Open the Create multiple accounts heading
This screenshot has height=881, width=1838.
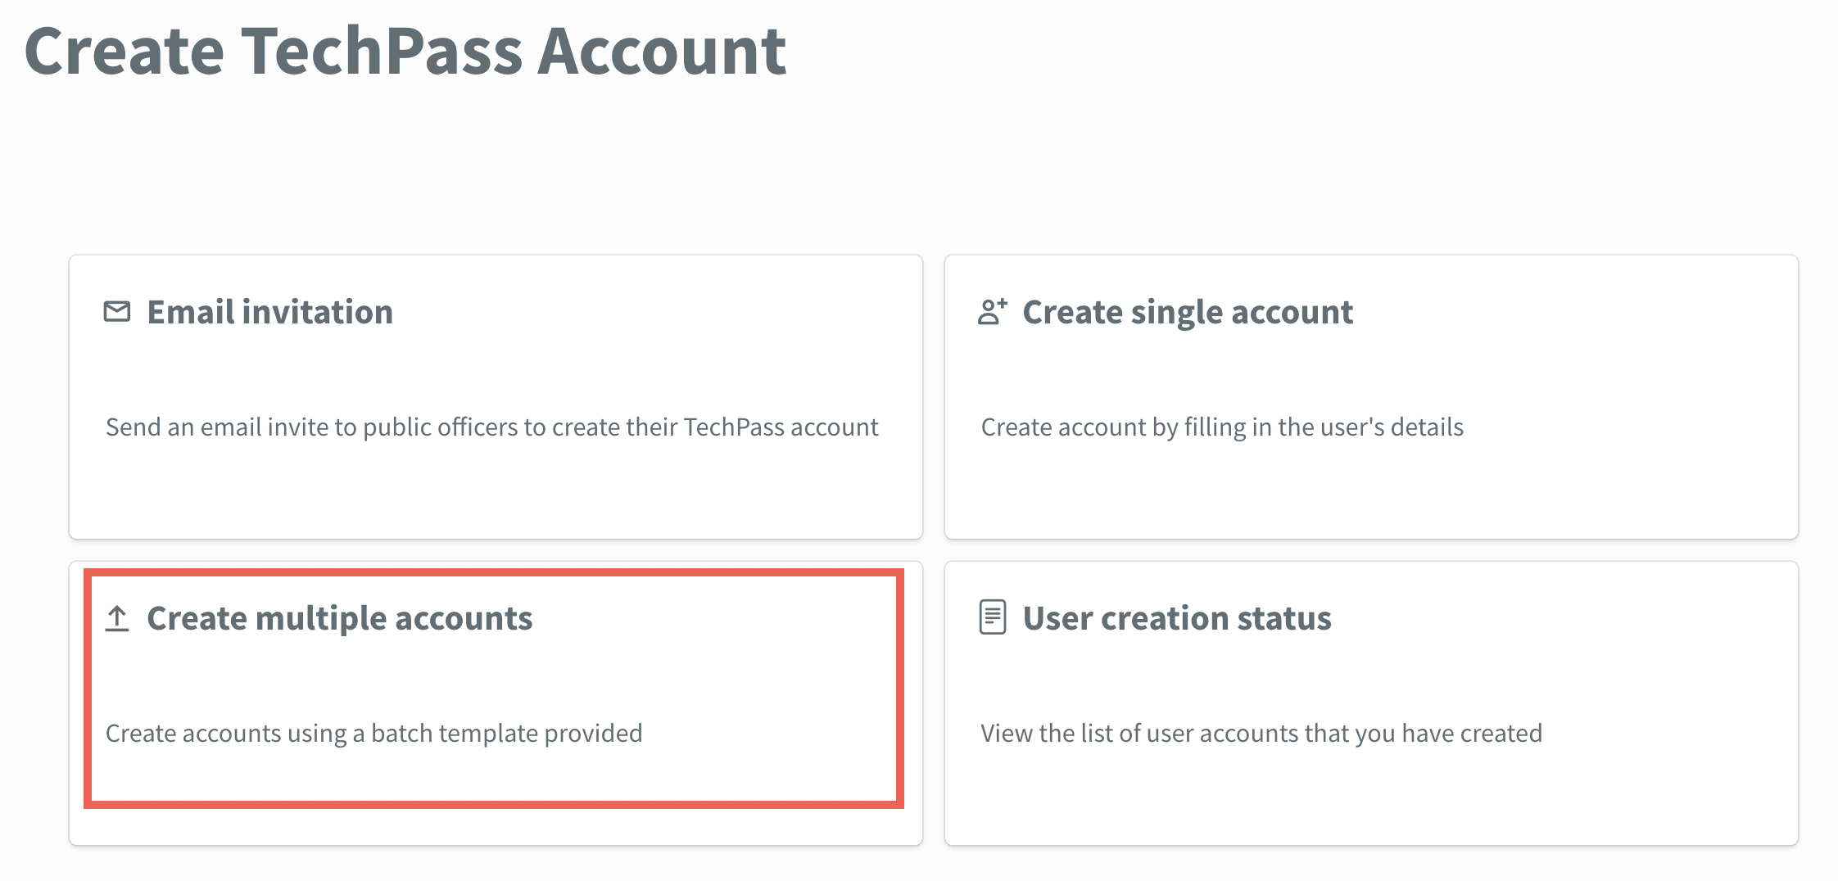point(339,619)
